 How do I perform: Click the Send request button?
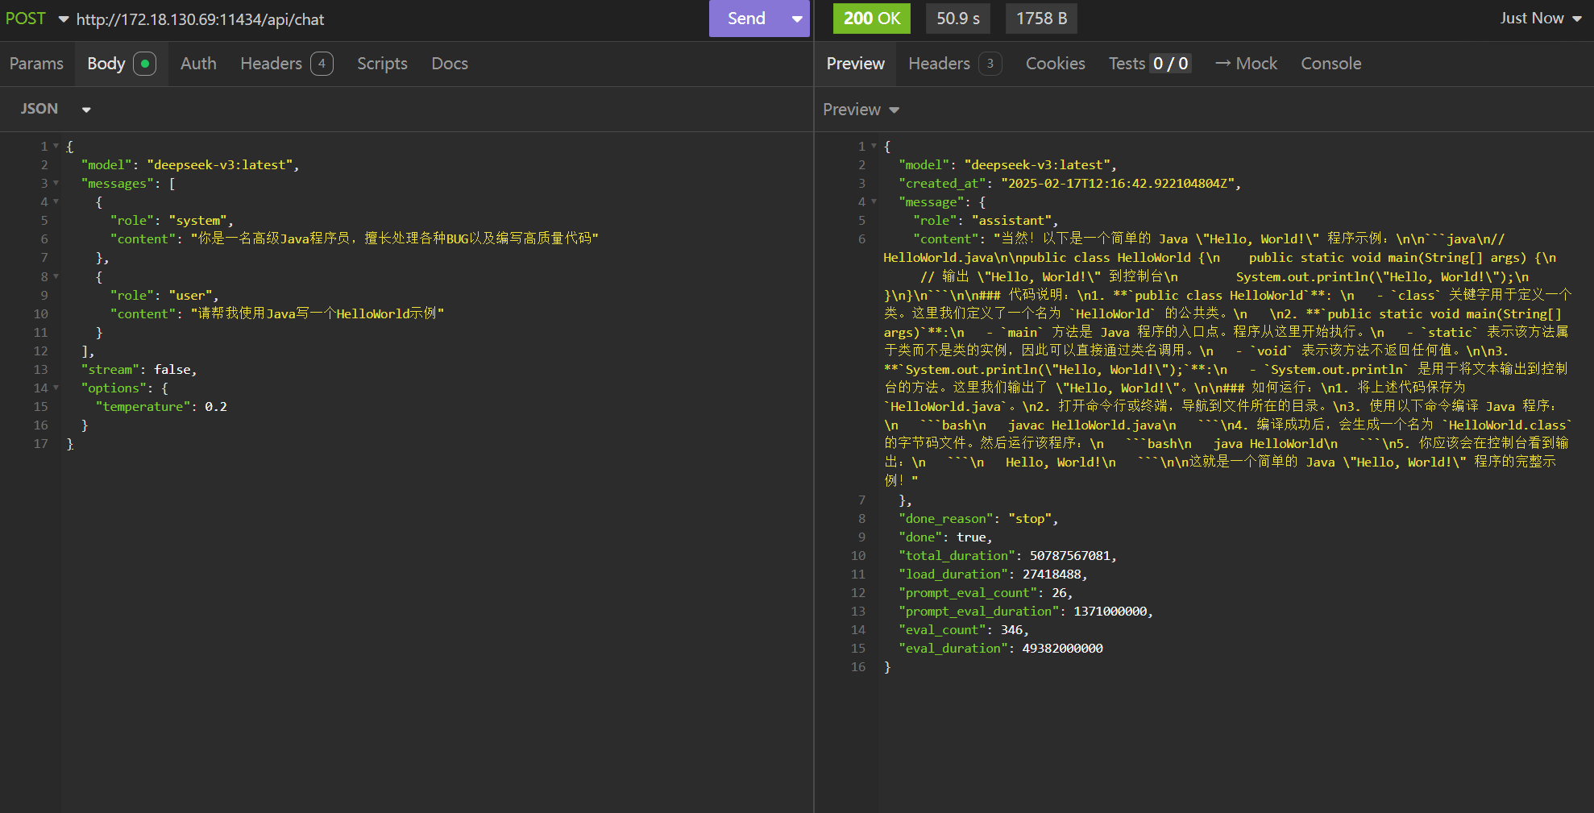pyautogui.click(x=746, y=19)
